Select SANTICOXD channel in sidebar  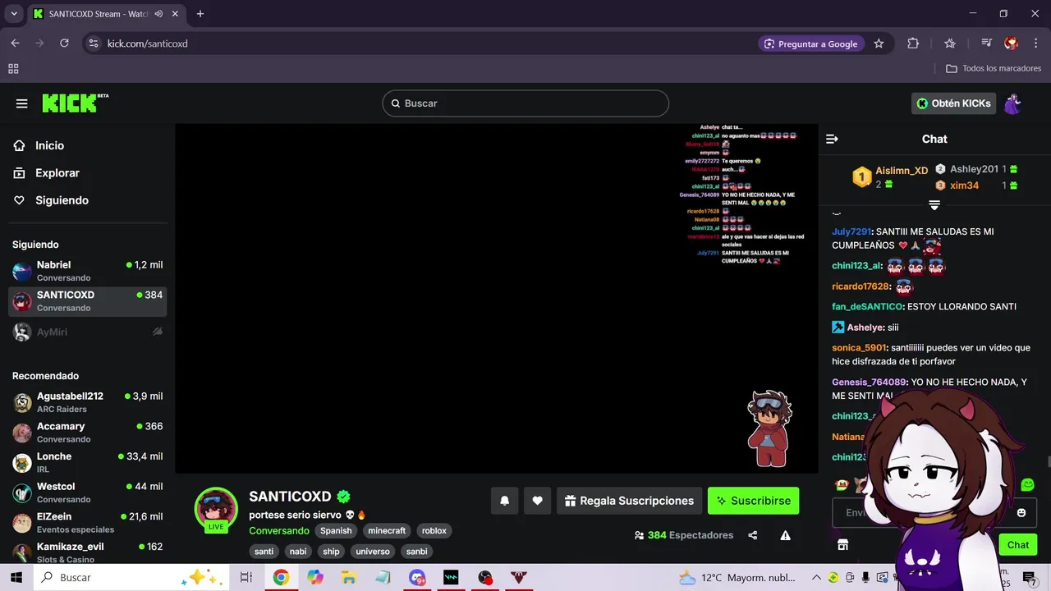(x=88, y=301)
